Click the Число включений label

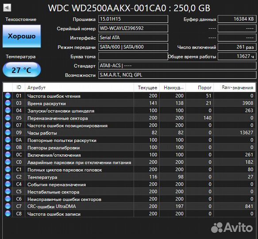[196, 47]
